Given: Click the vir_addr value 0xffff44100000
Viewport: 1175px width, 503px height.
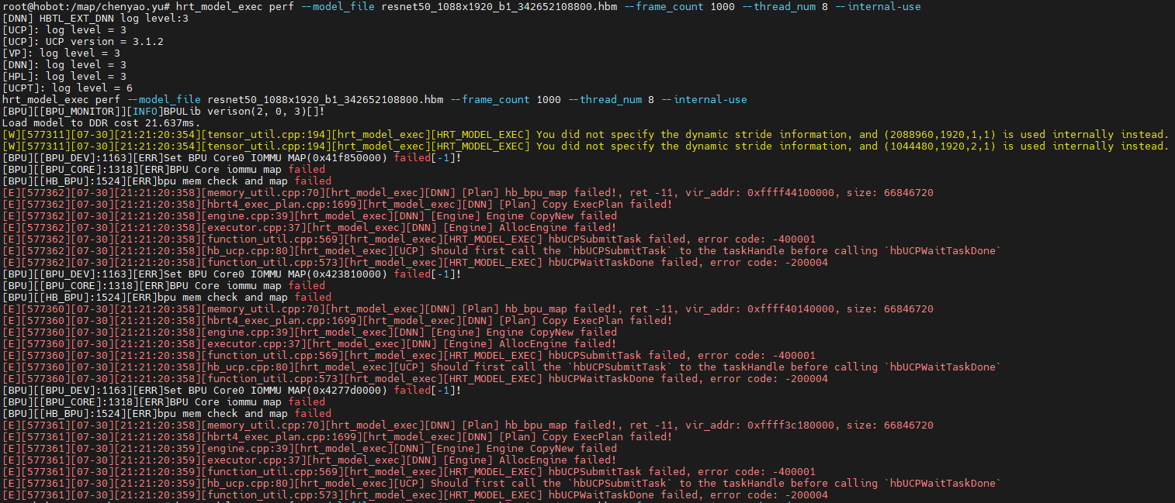Looking at the screenshot, I should (791, 192).
